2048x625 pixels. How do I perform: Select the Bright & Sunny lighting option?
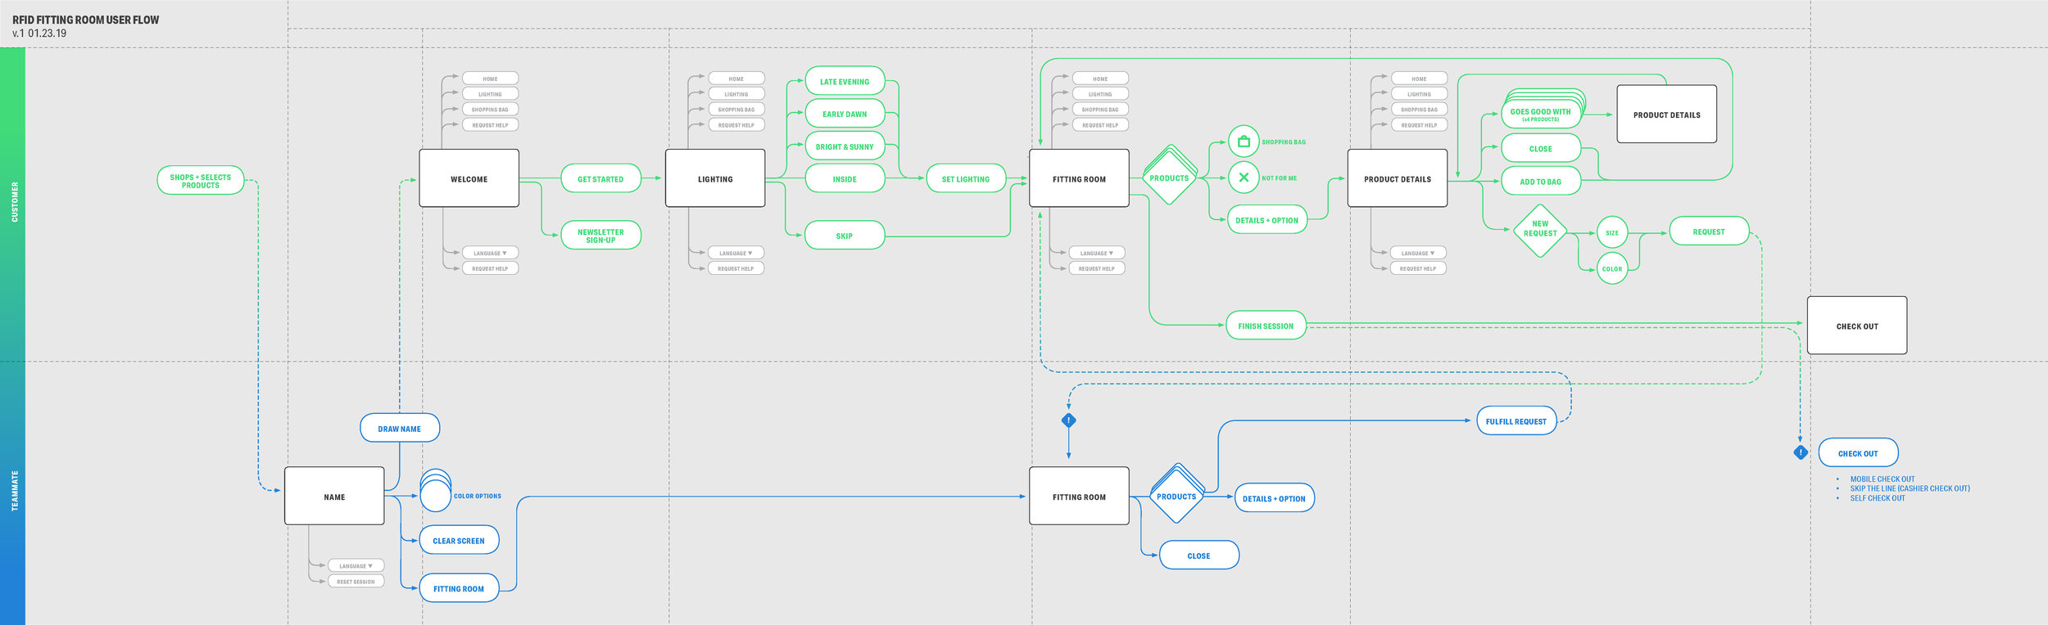[x=845, y=146]
